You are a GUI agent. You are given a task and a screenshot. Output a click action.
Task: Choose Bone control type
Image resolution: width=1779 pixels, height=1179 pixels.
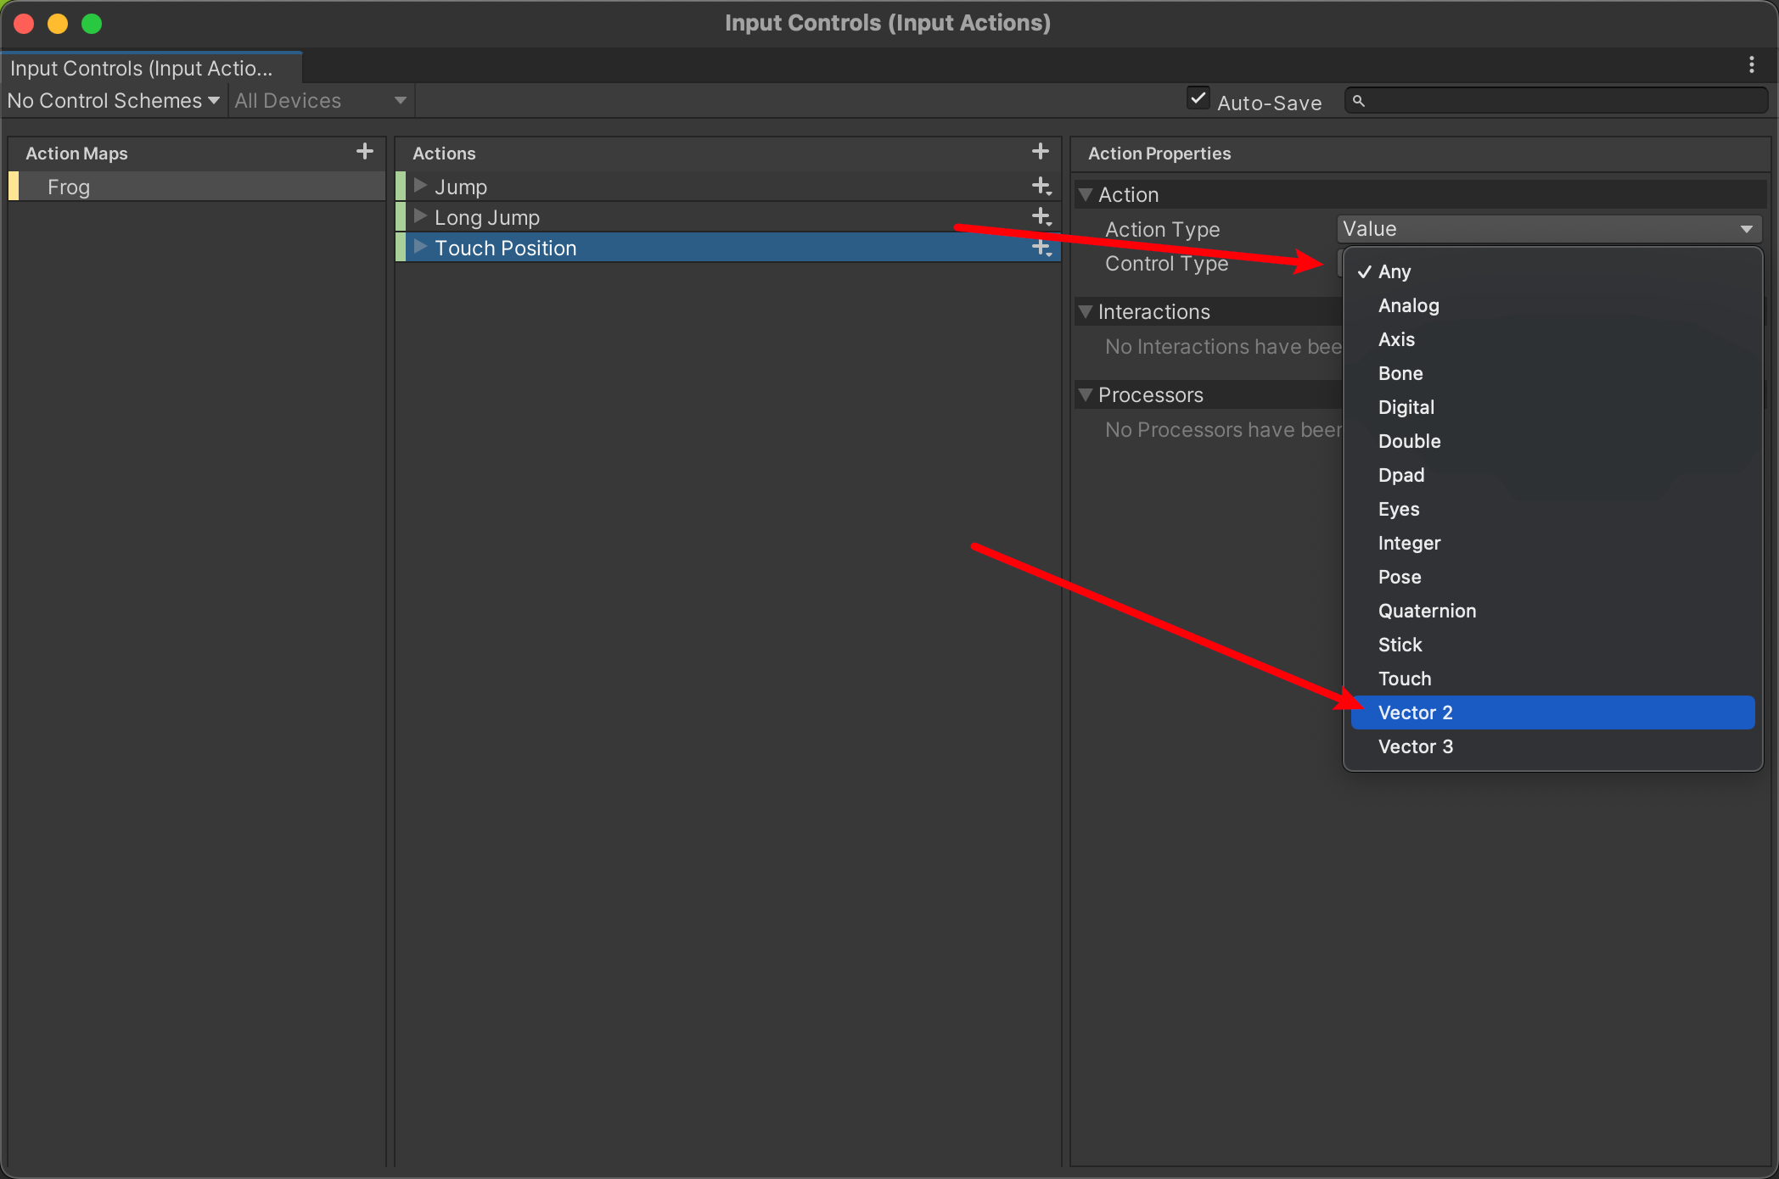click(1552, 373)
